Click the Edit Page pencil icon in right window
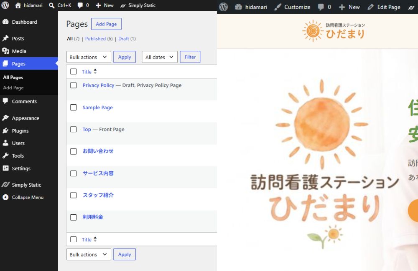Image resolution: width=418 pixels, height=271 pixels. 370,7
